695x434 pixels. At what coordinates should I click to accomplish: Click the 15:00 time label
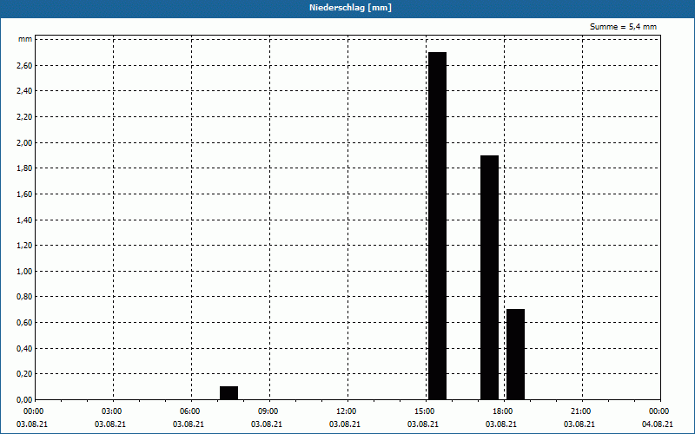tap(425, 411)
